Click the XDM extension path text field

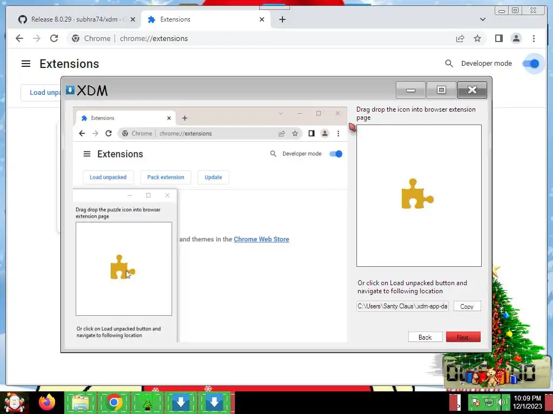click(x=402, y=306)
